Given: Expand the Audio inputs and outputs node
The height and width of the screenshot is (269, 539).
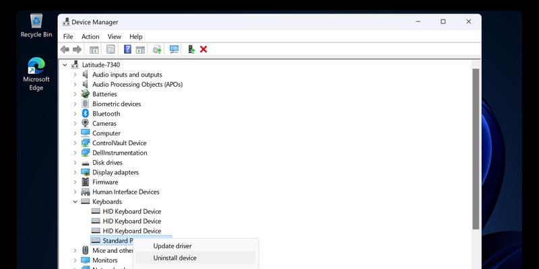Looking at the screenshot, I should click(x=75, y=75).
